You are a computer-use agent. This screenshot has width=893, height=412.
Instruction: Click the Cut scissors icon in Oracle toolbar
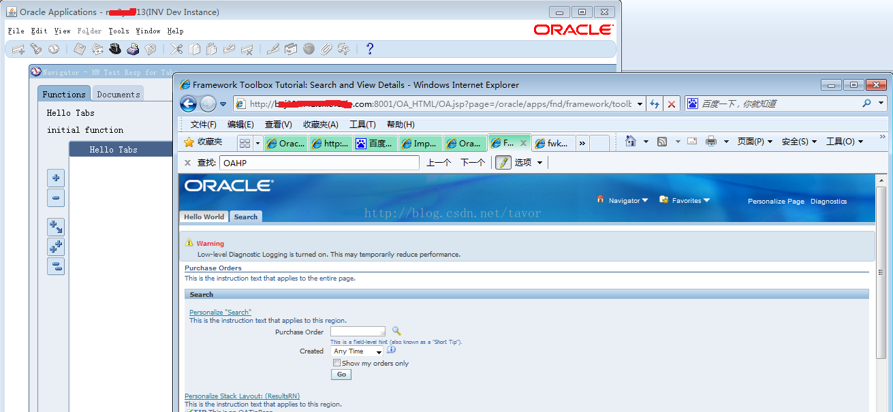pos(176,49)
